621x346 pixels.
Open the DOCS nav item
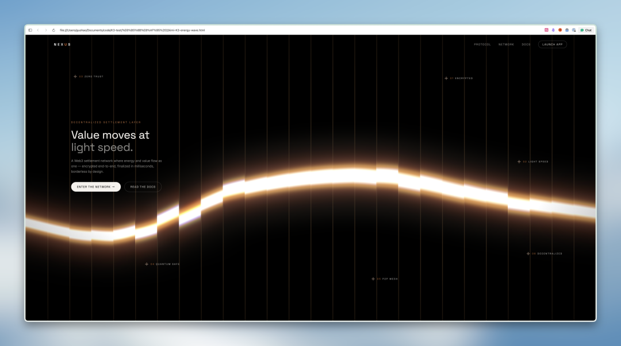point(526,44)
